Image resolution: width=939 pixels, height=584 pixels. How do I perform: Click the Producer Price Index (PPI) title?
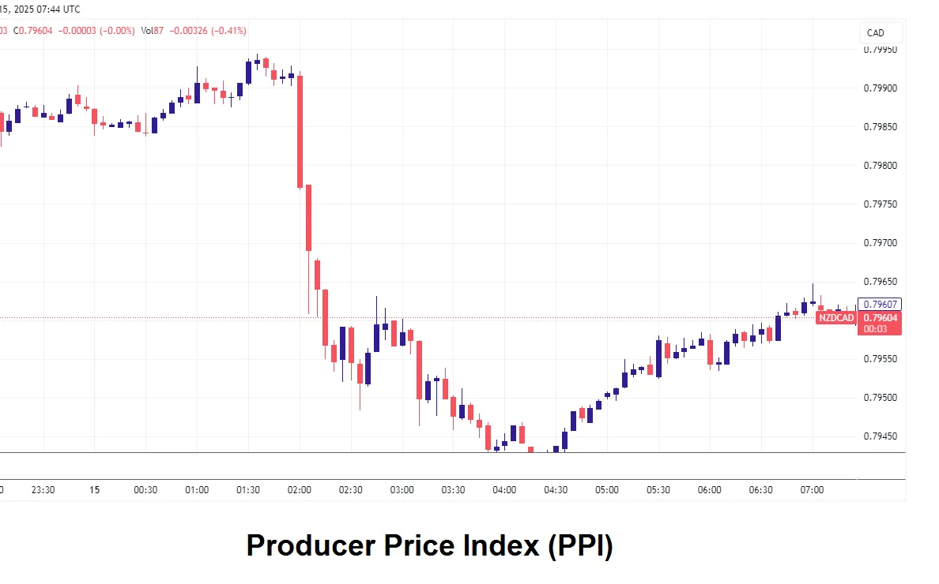(429, 545)
